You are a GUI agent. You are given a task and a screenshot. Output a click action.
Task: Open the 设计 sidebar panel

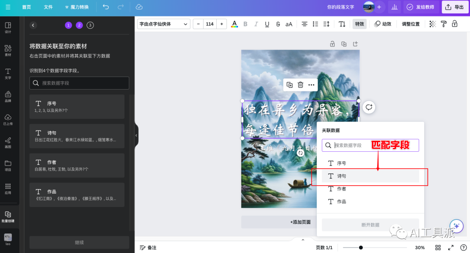click(x=8, y=27)
